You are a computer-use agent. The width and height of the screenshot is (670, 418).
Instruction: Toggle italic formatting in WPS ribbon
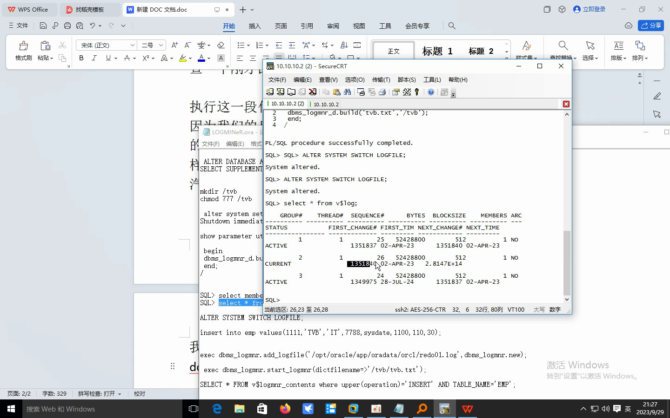[94, 58]
